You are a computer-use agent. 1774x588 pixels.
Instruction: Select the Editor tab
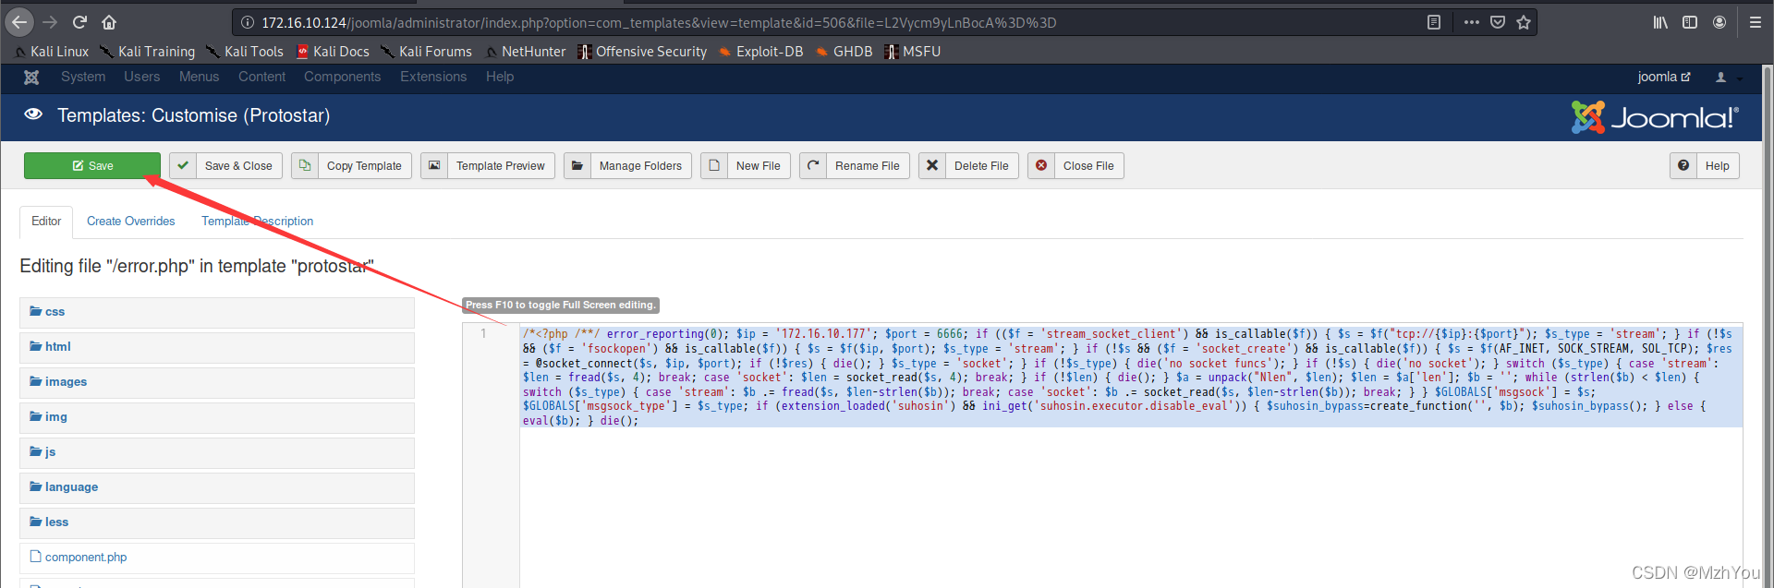pyautogui.click(x=46, y=222)
